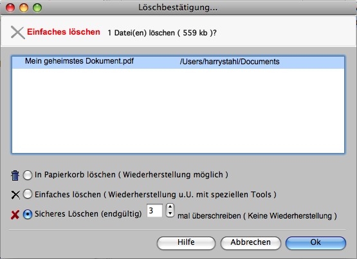357x259 pixels.
Task: Increase overwrite count with up arrow
Action: [170, 206]
